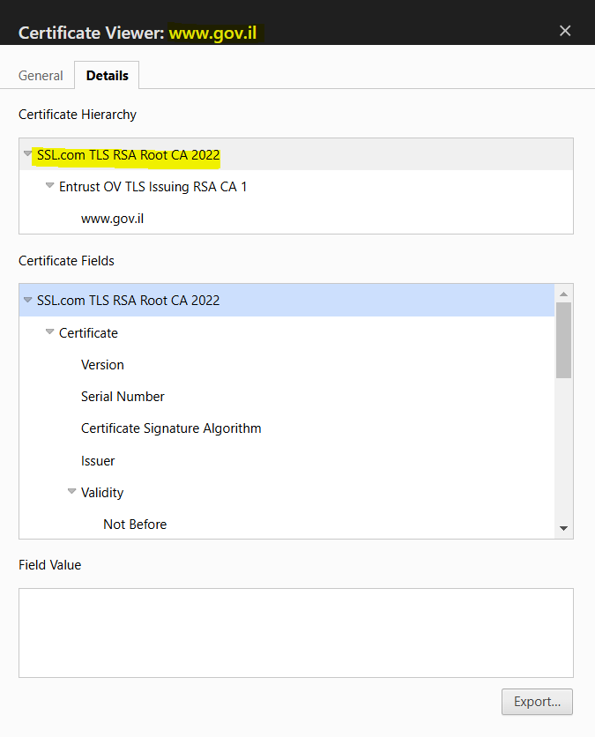Click the Export button
The height and width of the screenshot is (737, 595).
coord(537,702)
